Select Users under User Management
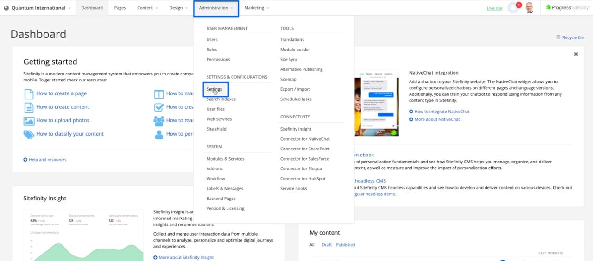 [212, 40]
